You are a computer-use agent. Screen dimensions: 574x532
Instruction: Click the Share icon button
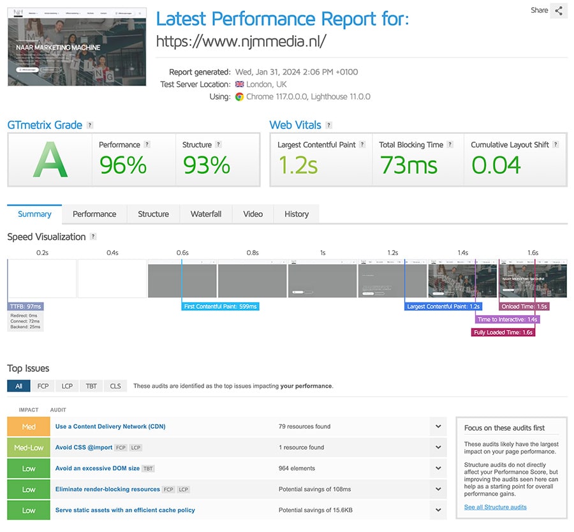(x=559, y=11)
